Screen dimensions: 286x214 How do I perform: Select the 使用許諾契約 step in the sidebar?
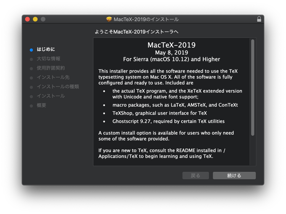51,68
